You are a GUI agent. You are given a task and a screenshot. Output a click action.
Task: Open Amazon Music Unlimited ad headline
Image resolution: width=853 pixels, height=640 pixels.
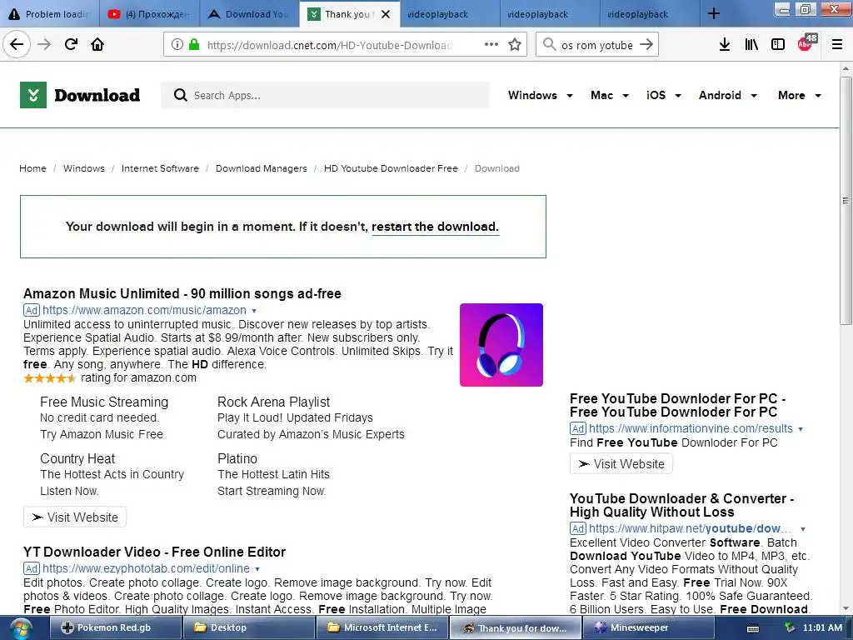182,293
